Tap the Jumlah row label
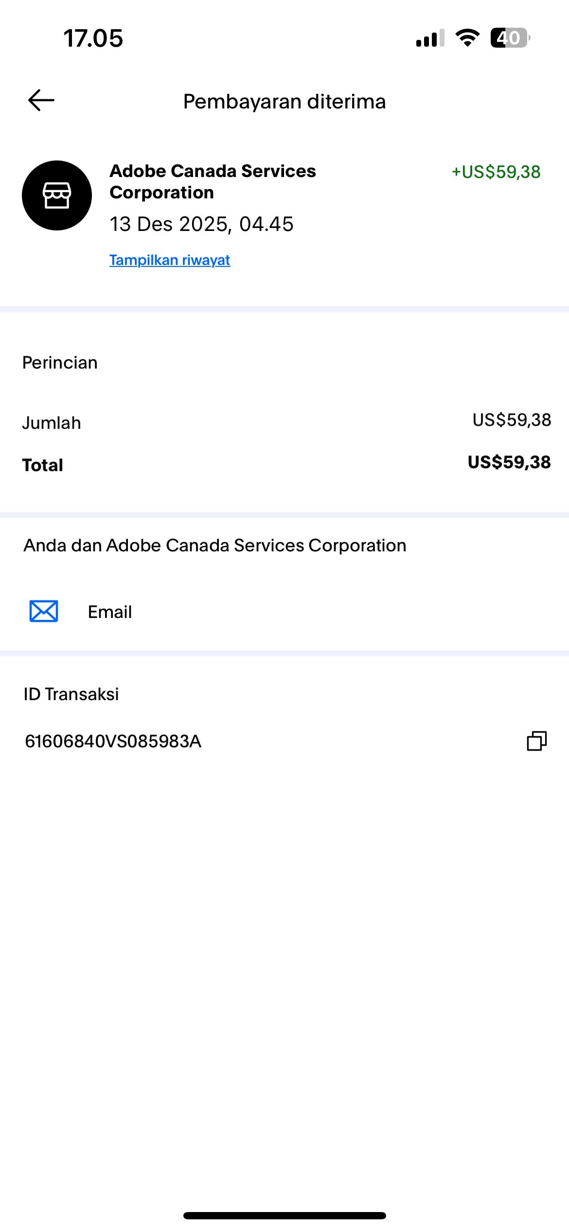Viewport: 569px width, 1231px height. [52, 423]
